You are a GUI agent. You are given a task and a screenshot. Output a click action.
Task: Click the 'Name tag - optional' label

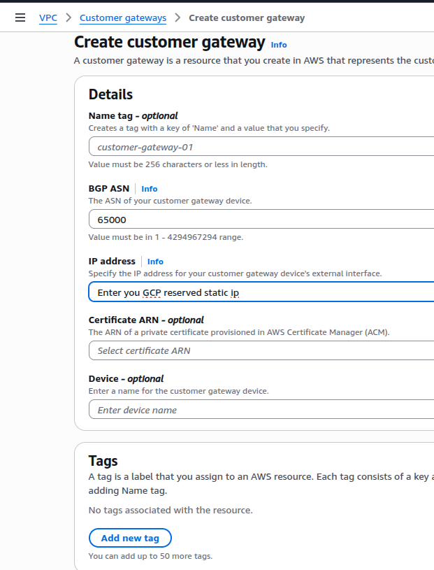[133, 116]
